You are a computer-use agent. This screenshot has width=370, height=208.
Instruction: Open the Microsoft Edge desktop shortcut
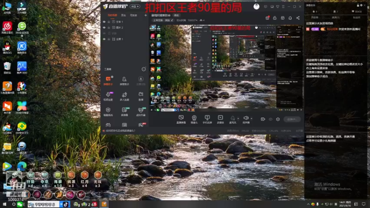pyautogui.click(x=22, y=167)
